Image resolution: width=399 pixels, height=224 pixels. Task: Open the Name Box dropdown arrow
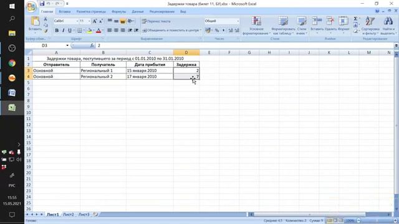point(67,45)
